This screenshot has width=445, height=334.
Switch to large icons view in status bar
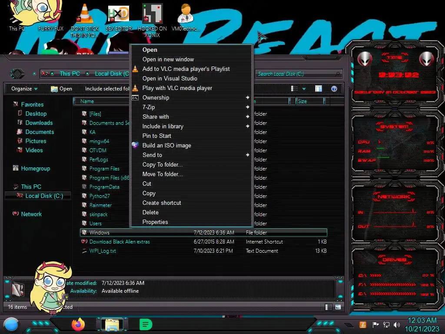[338, 307]
